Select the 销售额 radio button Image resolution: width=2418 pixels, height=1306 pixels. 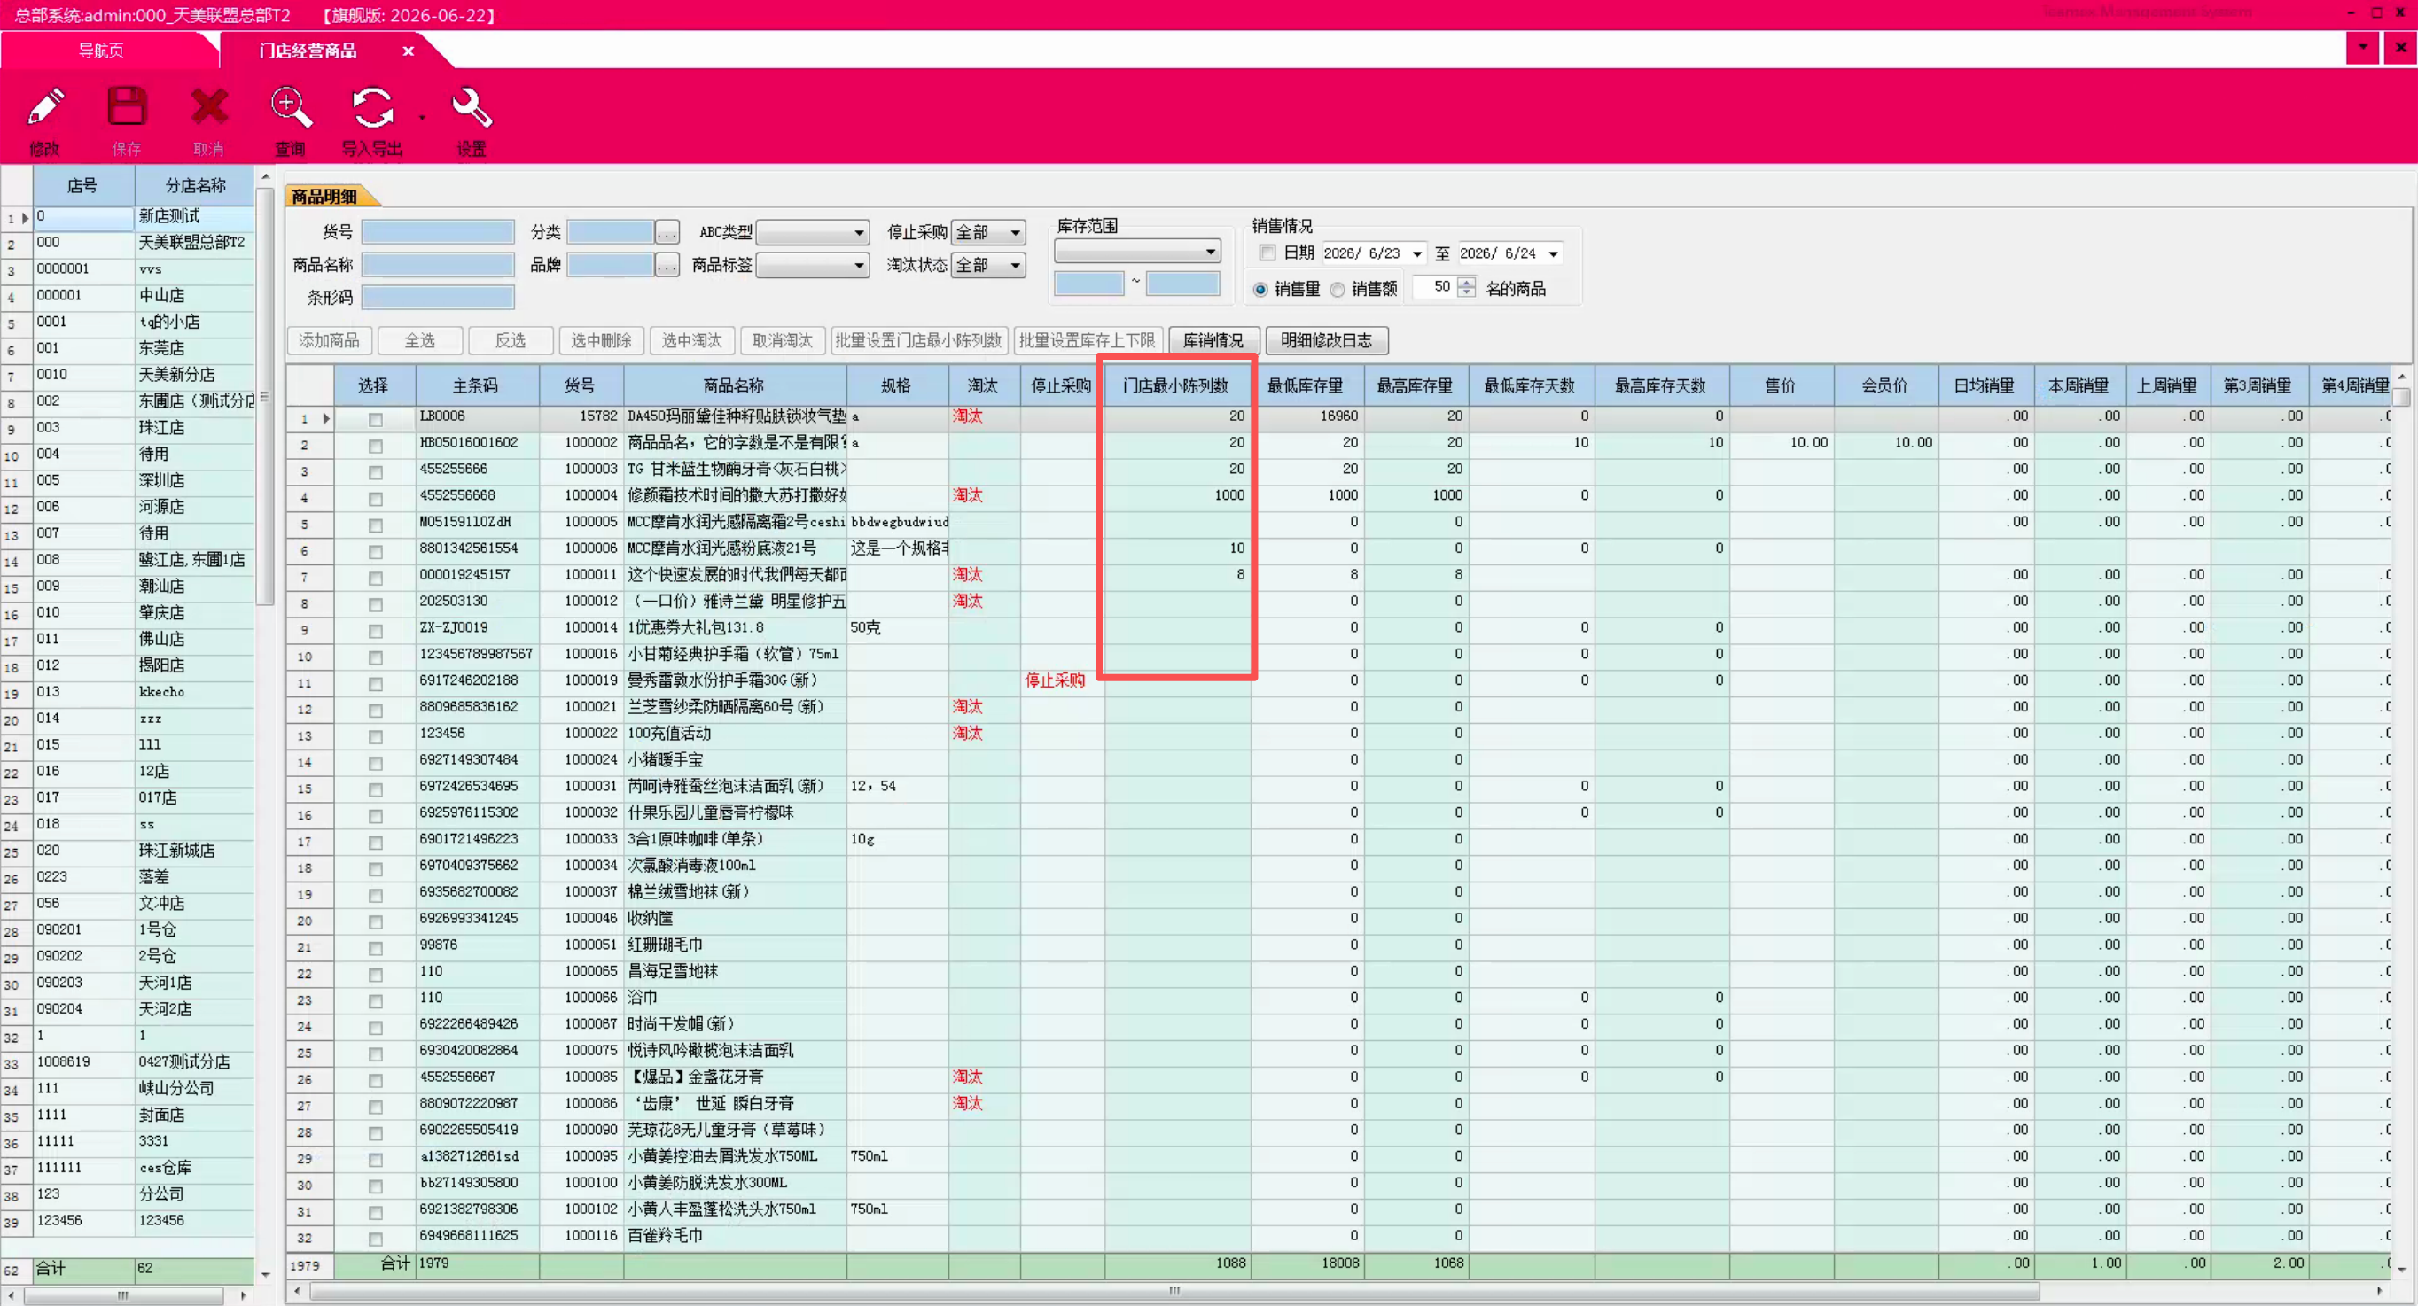[1338, 290]
